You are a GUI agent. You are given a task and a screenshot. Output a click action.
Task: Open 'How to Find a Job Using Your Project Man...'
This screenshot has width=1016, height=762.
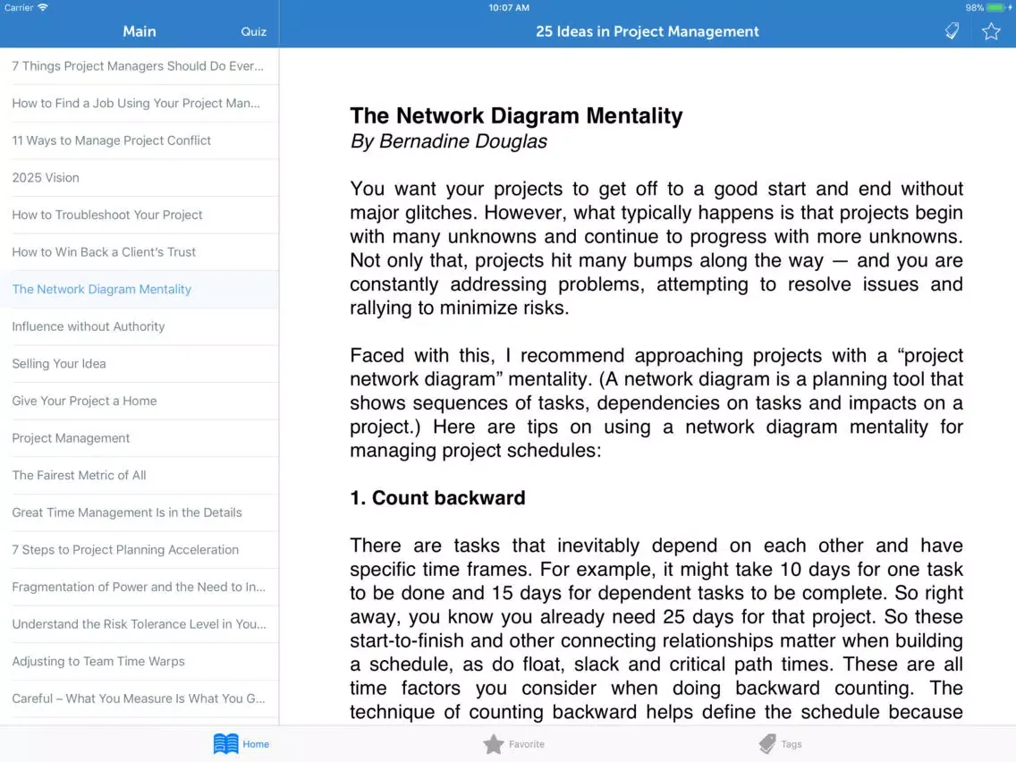(140, 103)
